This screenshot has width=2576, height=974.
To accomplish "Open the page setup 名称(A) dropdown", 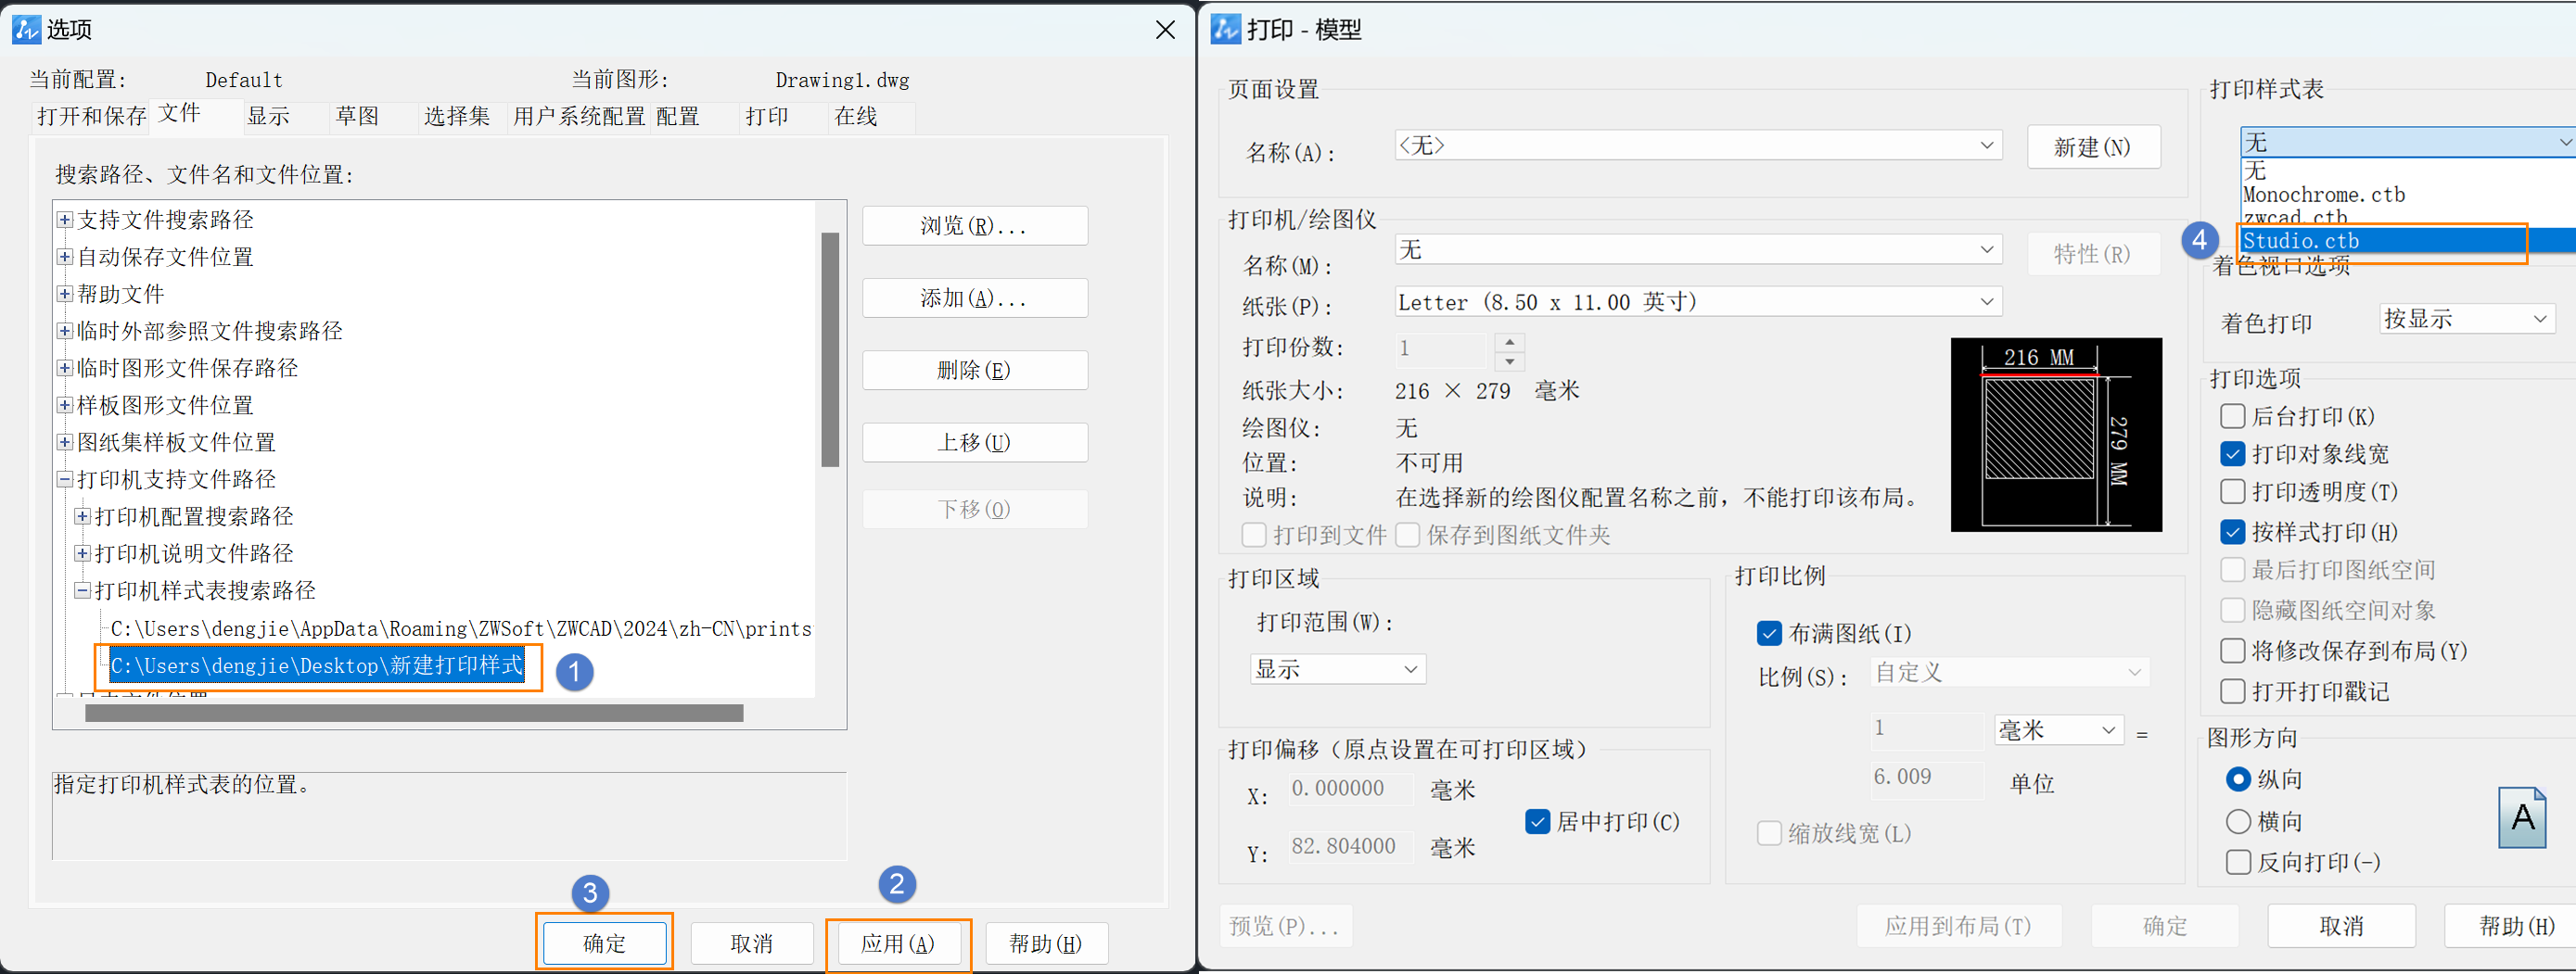I will coord(1698,145).
